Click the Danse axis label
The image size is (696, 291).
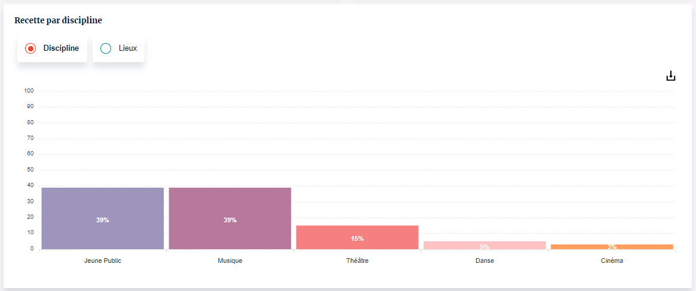pos(485,261)
